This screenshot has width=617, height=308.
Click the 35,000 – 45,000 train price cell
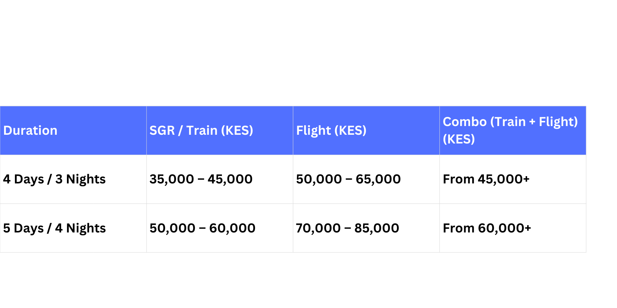point(201,179)
